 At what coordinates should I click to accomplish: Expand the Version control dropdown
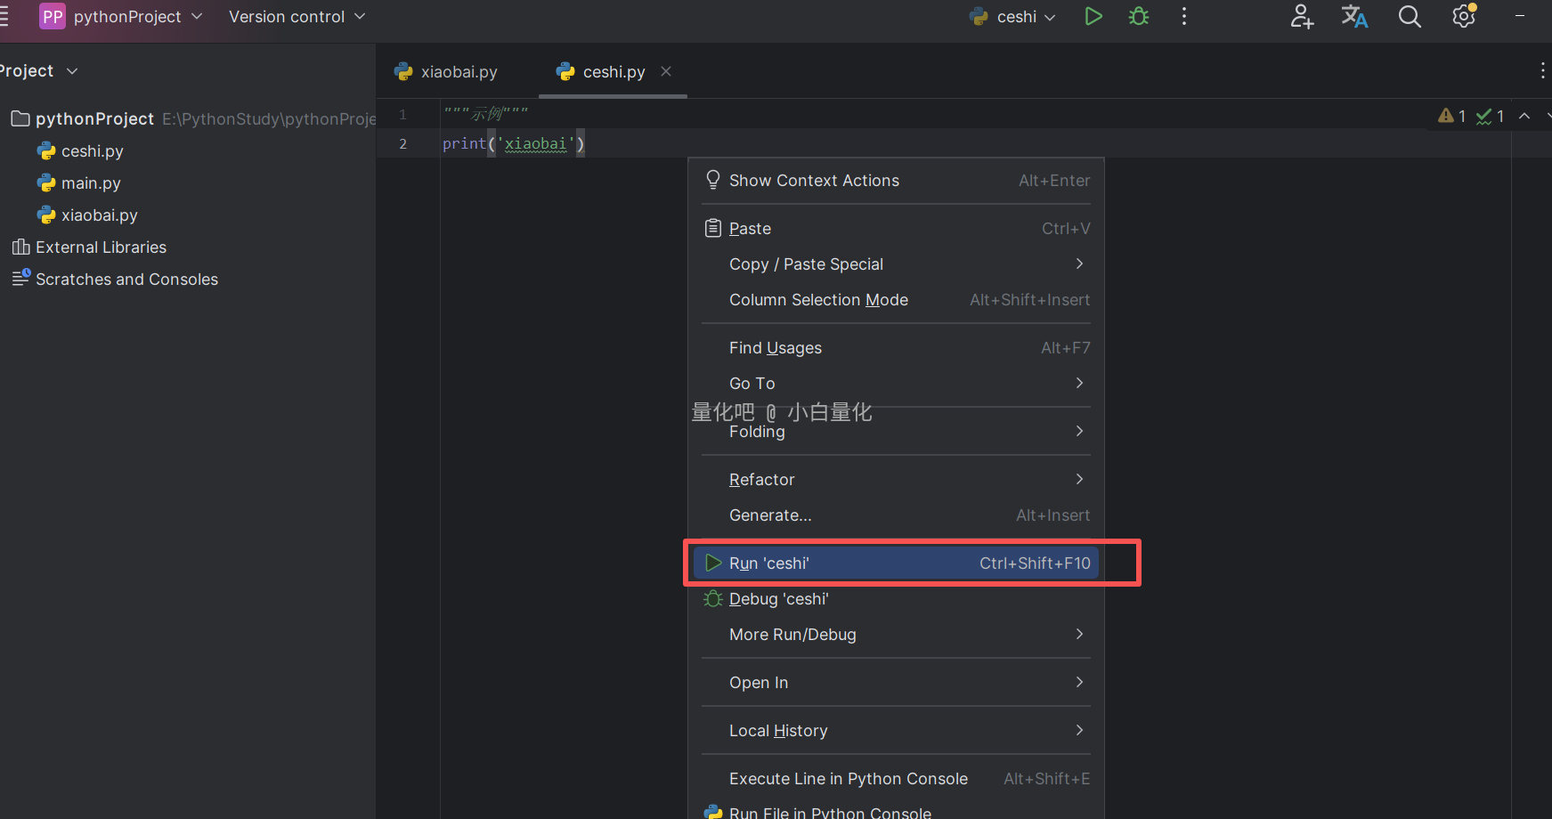tap(297, 17)
